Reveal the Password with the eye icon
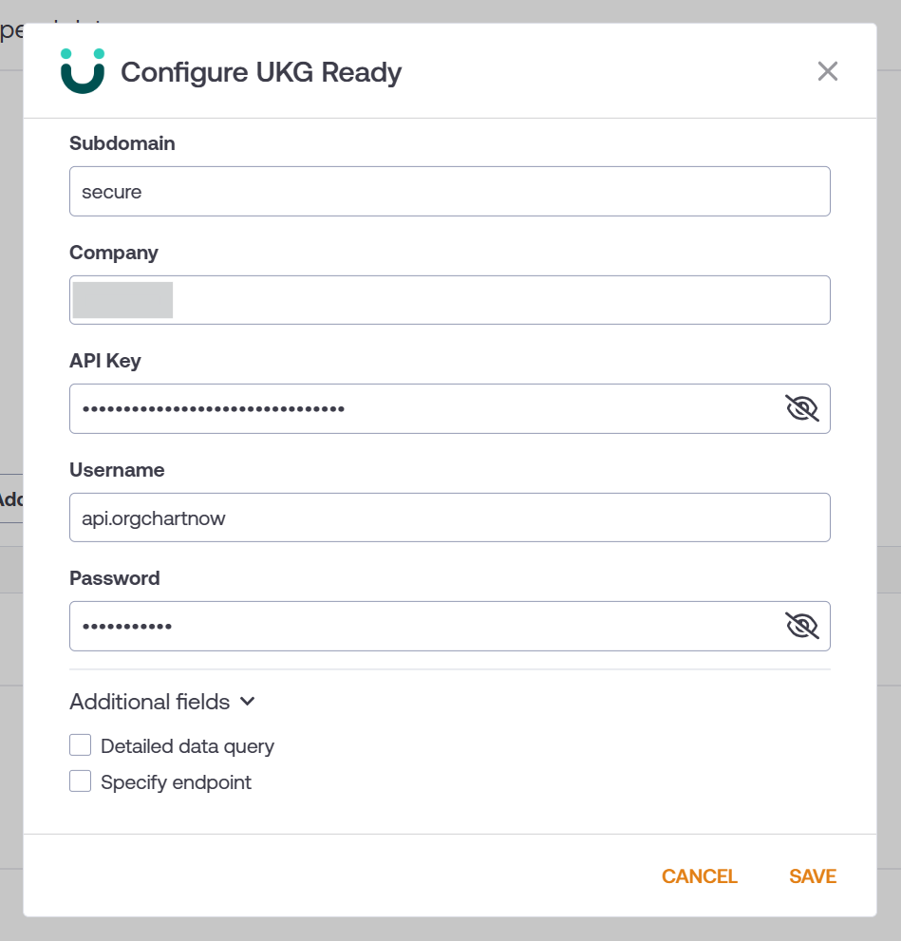This screenshot has height=941, width=901. 801,626
